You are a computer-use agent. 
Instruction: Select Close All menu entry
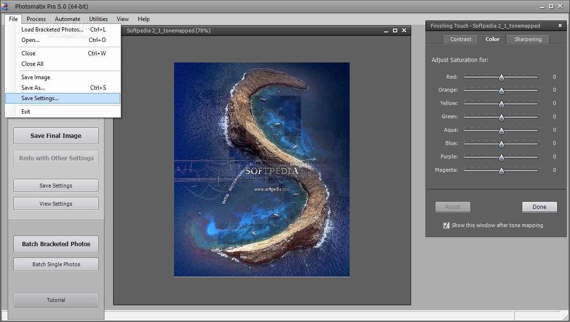[x=63, y=64]
